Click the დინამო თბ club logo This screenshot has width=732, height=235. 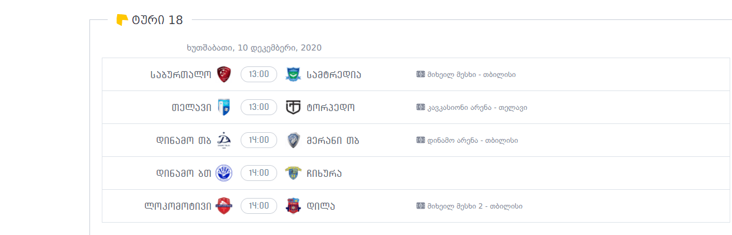pyautogui.click(x=224, y=140)
